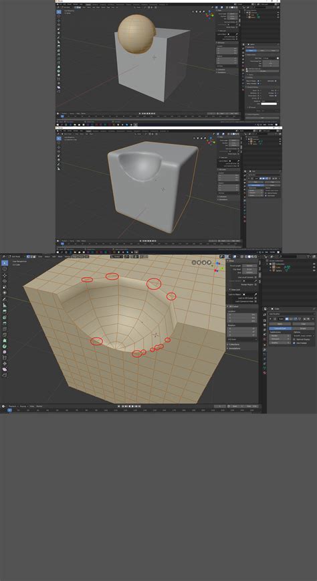
Task: Click the white Color swatch, top window
Action: pos(270,104)
